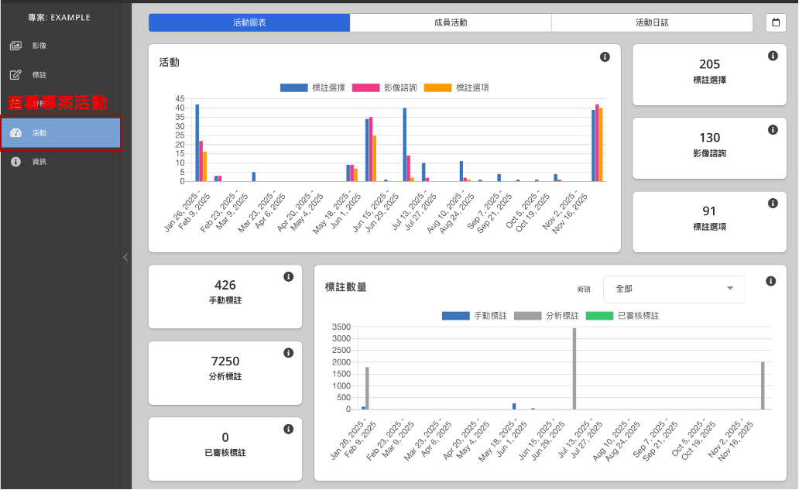This screenshot has width=799, height=490.
Task: Select 活動 item in the sidebar
Action: click(60, 133)
